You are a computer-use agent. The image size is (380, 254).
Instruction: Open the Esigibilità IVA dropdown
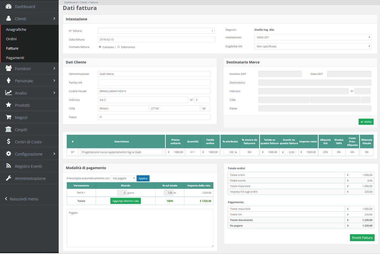pos(313,46)
